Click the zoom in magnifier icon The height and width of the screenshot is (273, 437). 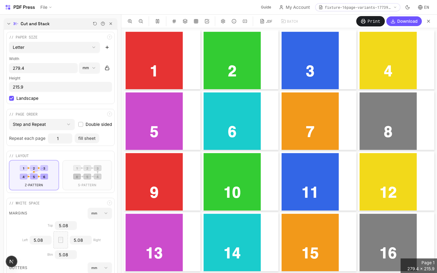(x=130, y=21)
